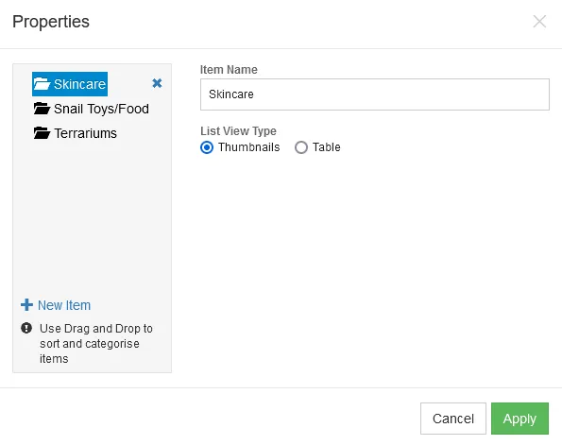The width and height of the screenshot is (562, 445).
Task: Click the plus icon beside New Item
Action: coord(26,305)
